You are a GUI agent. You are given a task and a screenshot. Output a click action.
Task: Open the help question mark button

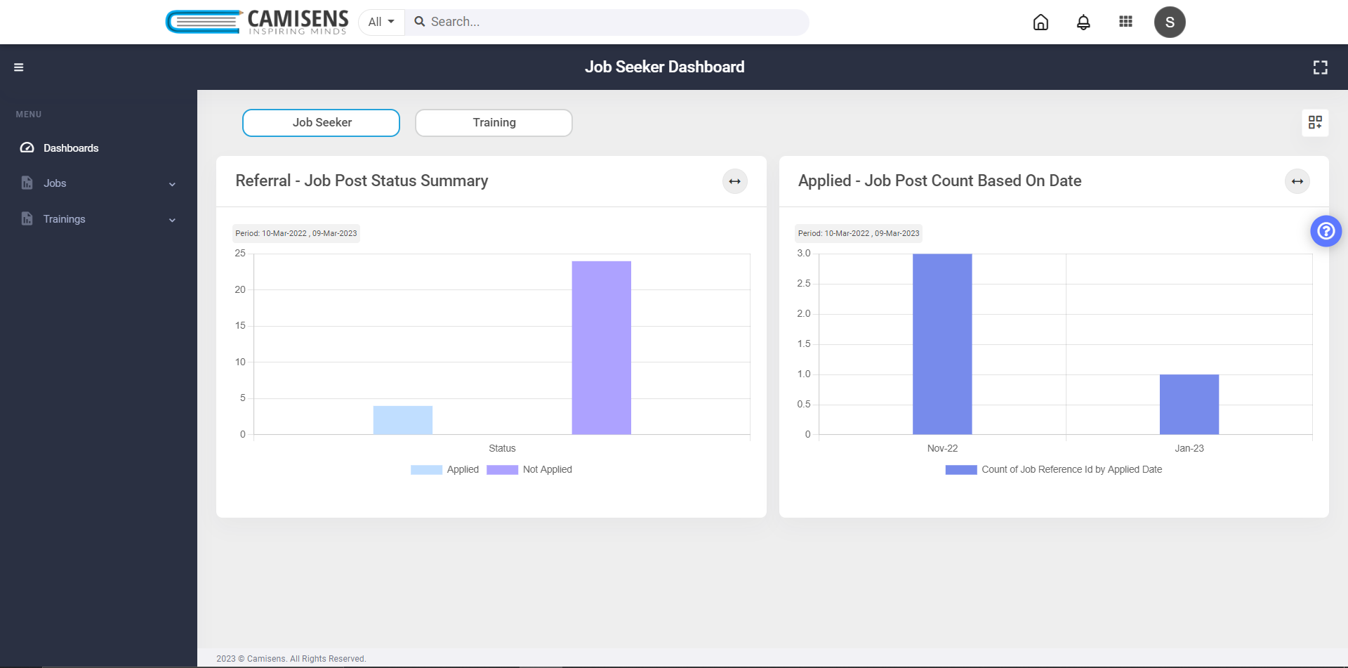pos(1326,231)
